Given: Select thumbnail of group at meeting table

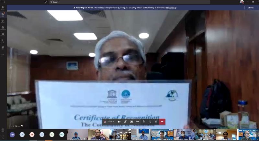Looking at the screenshot, I should click(x=205, y=135).
